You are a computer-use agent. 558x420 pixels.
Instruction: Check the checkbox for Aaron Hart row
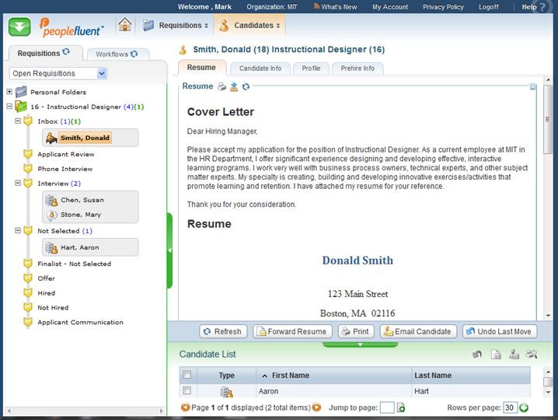point(187,390)
